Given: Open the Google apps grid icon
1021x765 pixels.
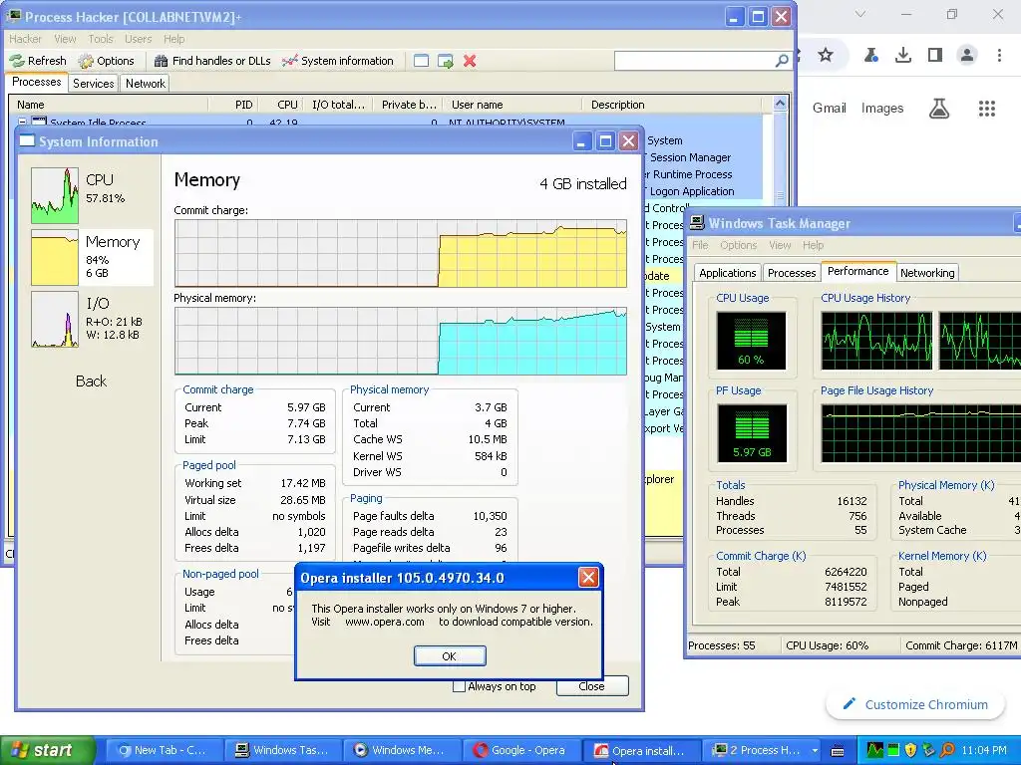Looking at the screenshot, I should point(987,108).
